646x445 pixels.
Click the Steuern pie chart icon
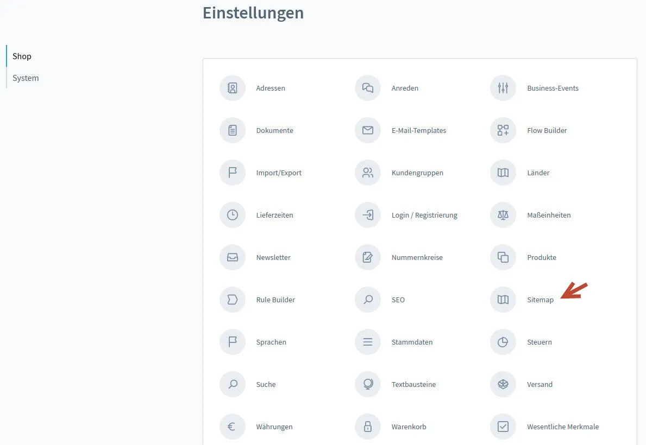click(x=503, y=342)
